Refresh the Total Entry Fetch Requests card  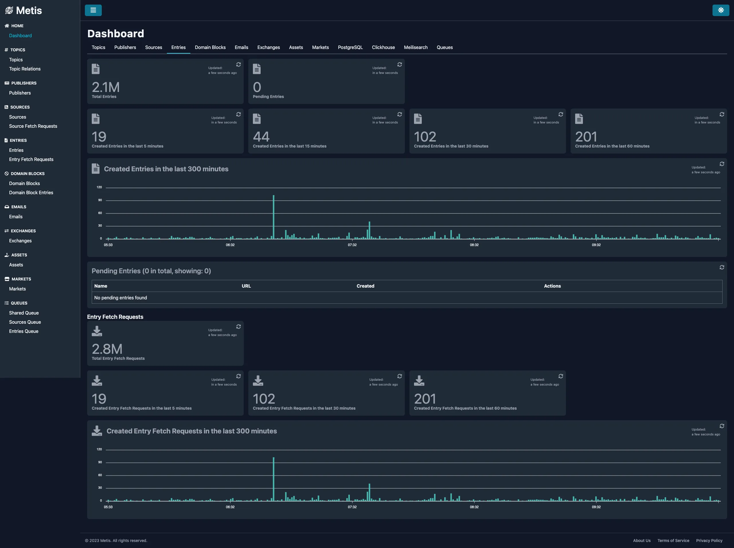(239, 327)
